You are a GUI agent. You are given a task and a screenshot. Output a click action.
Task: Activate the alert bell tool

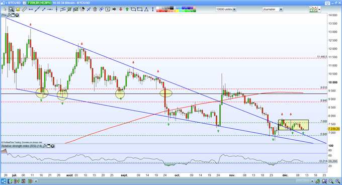[x=18, y=9]
